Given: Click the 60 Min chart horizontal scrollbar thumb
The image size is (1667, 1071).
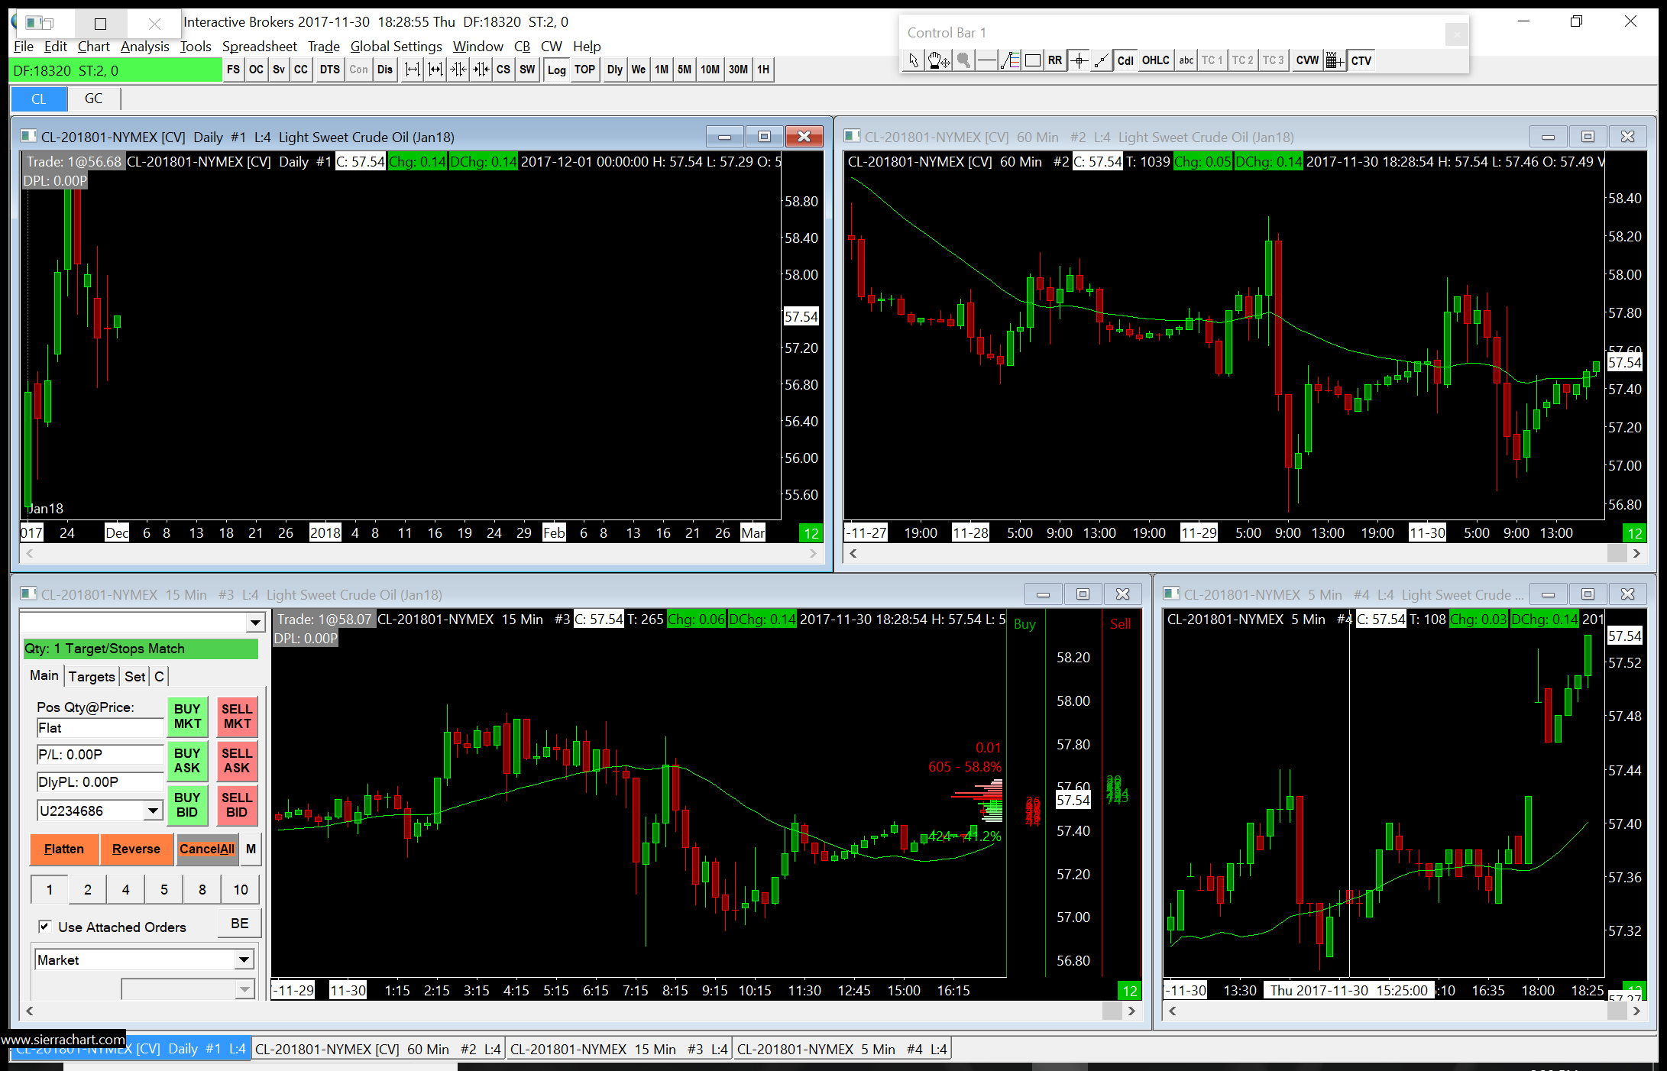Looking at the screenshot, I should [1617, 554].
